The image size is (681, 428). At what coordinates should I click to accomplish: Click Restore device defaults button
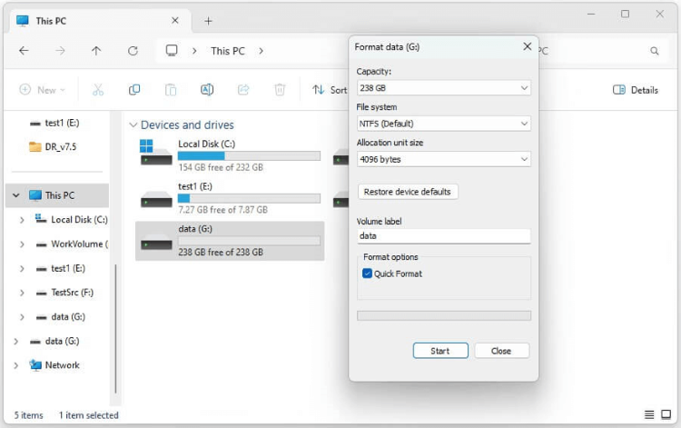408,192
